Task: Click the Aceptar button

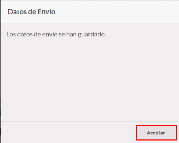Action: (x=156, y=133)
